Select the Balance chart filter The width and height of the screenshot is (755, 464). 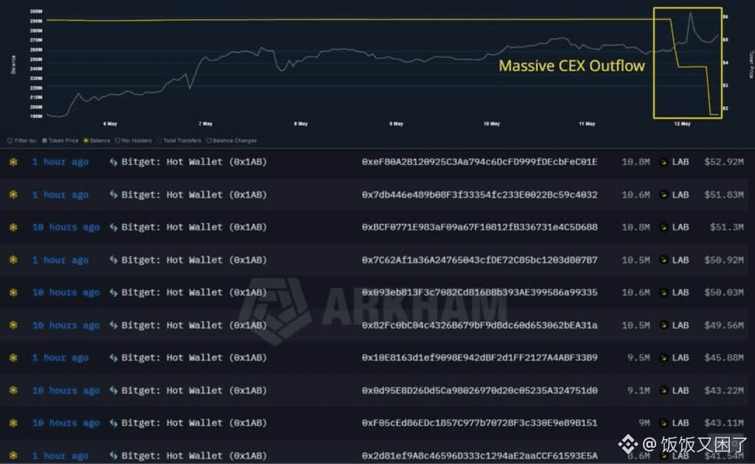coord(97,141)
